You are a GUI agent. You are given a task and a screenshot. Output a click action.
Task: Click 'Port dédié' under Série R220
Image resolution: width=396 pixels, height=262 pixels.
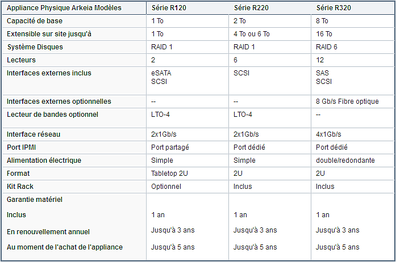249,147
